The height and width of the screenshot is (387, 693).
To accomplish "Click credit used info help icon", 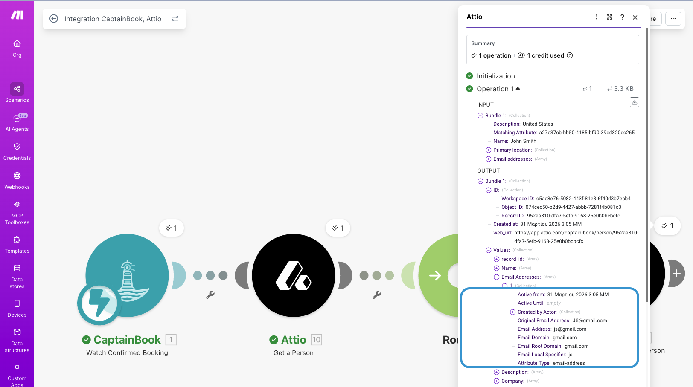I will point(570,55).
